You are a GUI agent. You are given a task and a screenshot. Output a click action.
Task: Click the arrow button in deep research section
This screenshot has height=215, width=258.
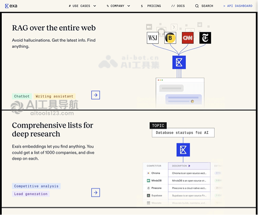[95, 193]
